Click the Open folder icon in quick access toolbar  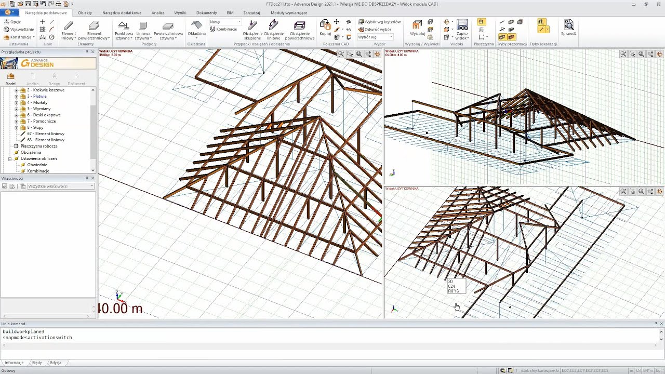tap(20, 4)
